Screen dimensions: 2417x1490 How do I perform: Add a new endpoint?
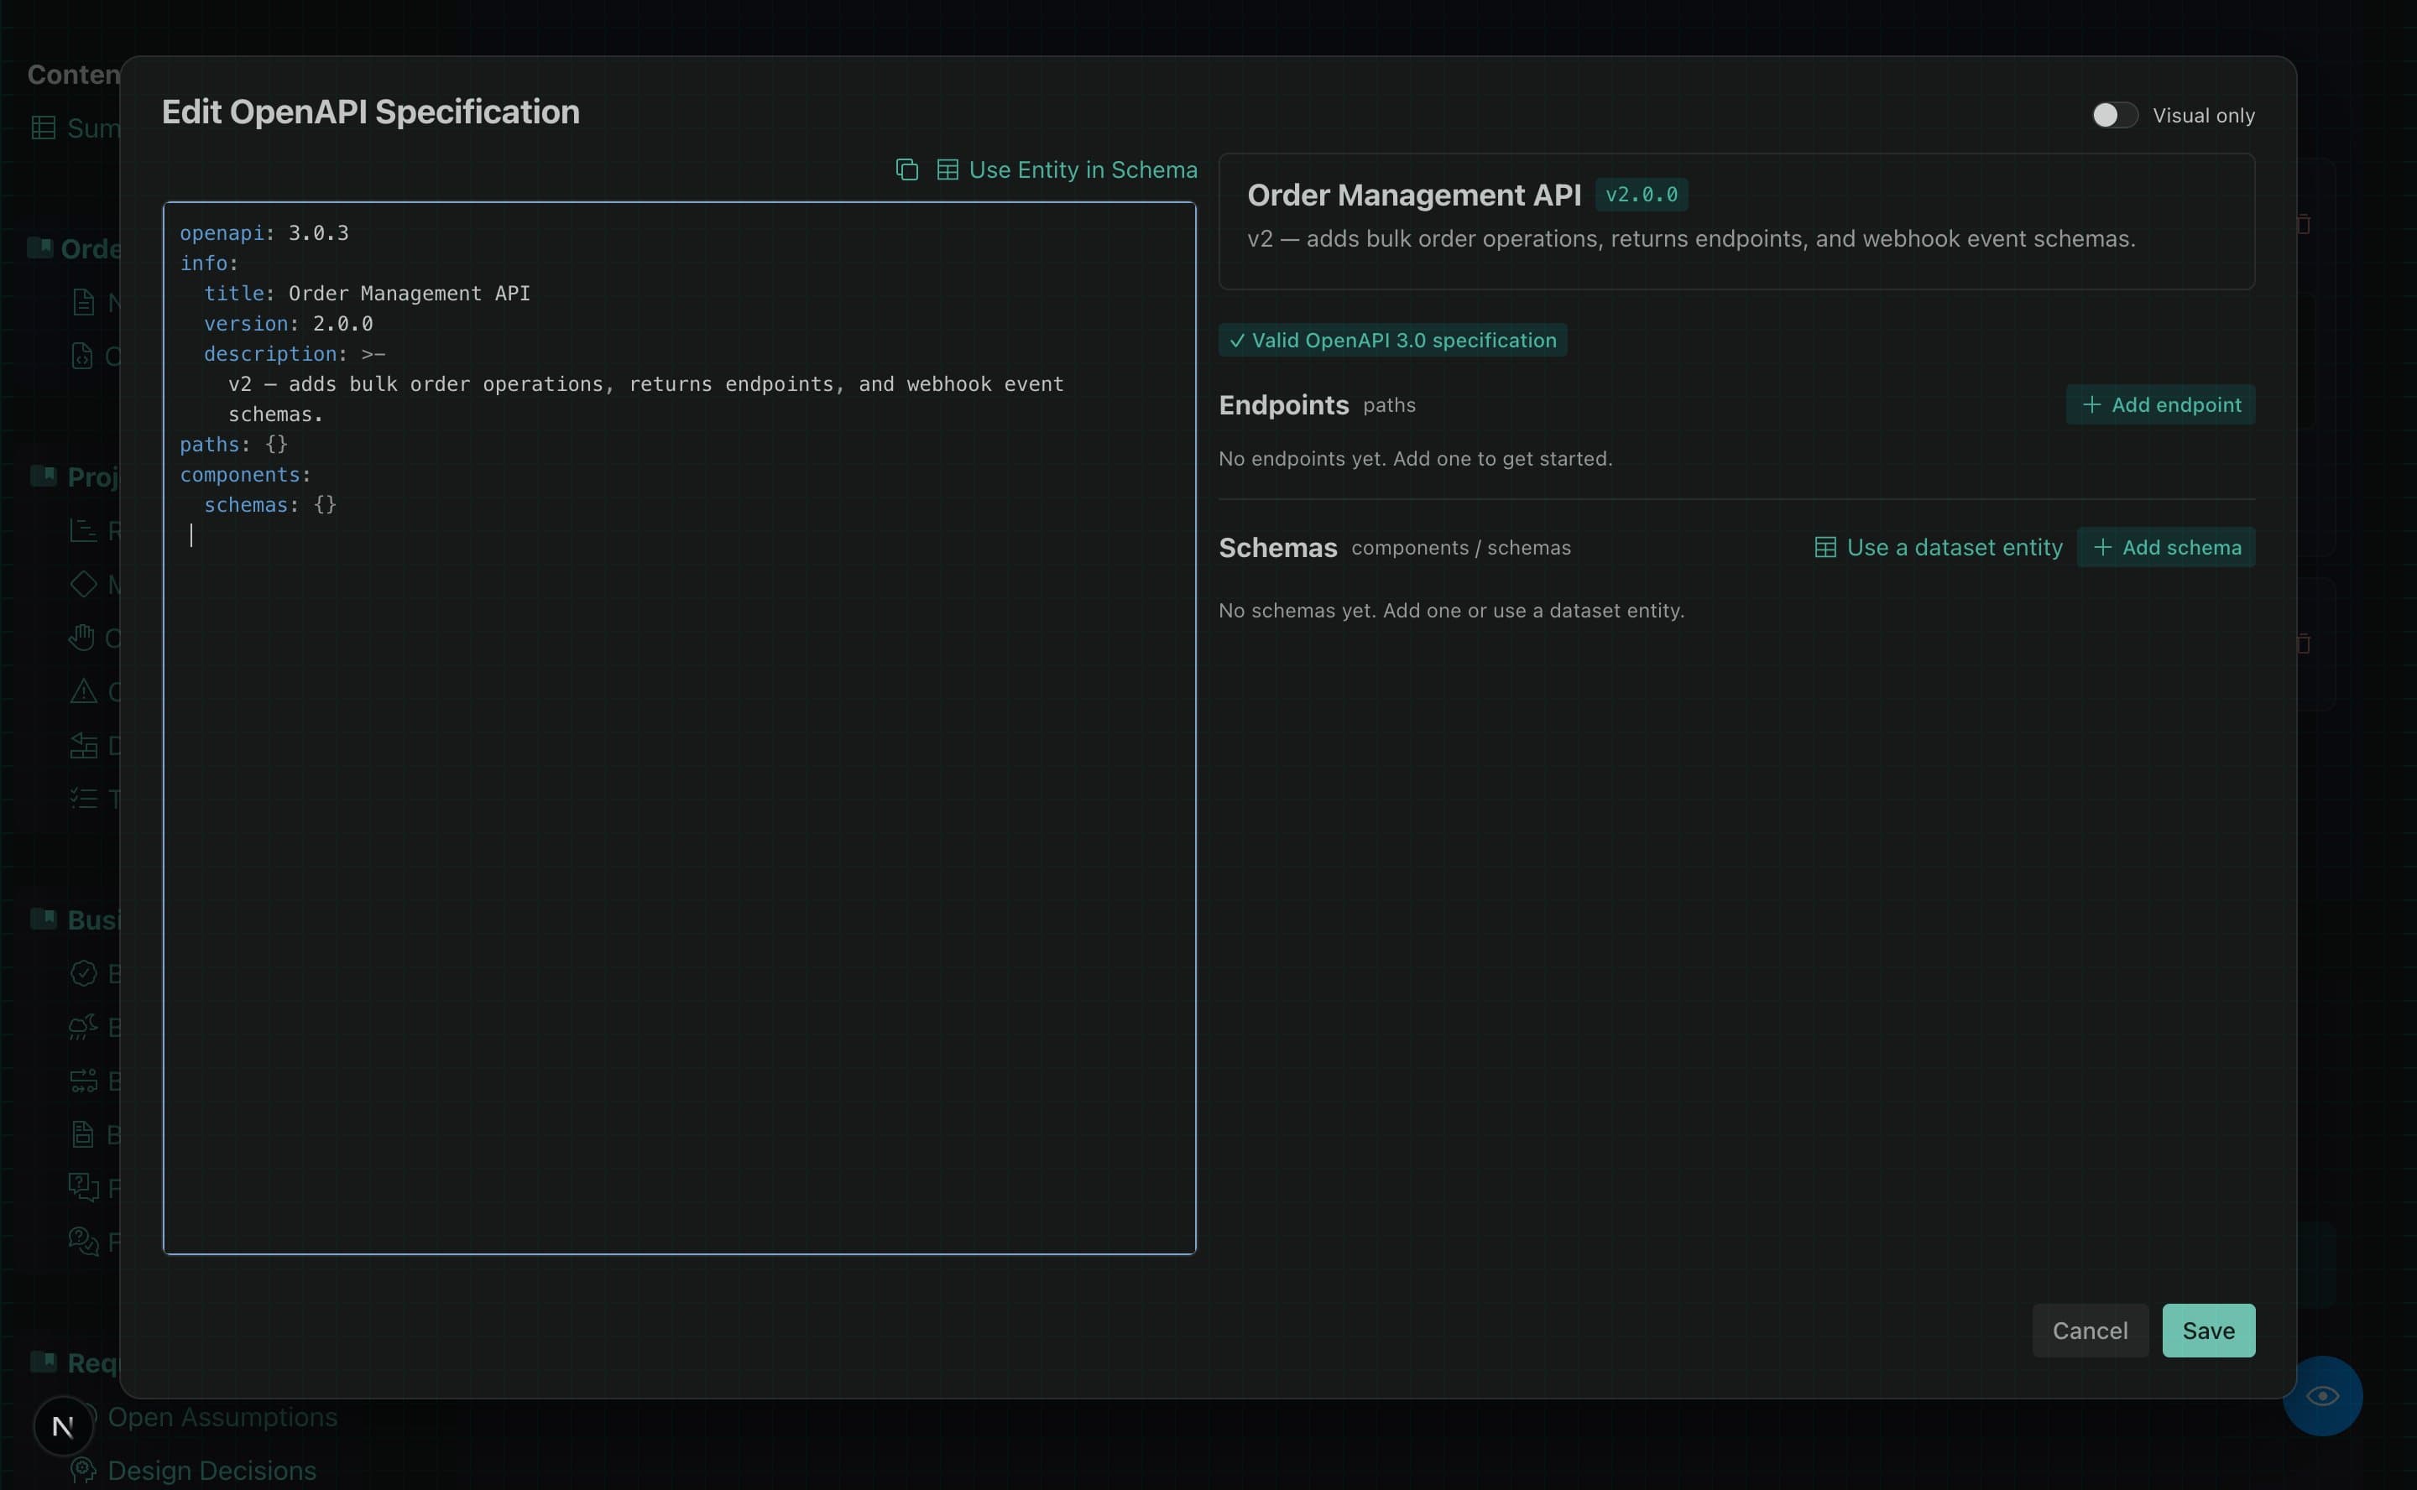click(x=2159, y=405)
